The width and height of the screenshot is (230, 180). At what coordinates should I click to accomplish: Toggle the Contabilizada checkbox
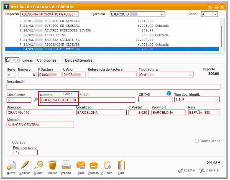coord(197,141)
